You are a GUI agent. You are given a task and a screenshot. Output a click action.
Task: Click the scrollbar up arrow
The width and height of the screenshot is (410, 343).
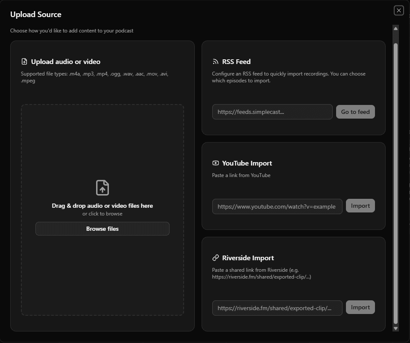tap(395, 28)
